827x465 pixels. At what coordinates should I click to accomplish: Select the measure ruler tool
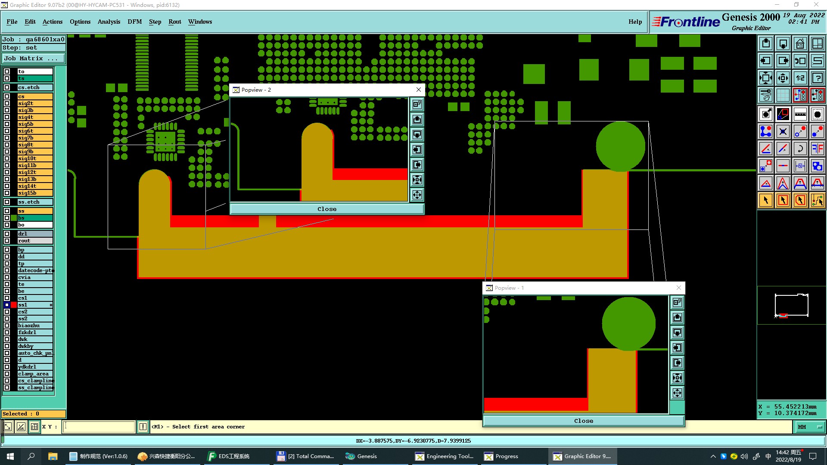point(800,114)
